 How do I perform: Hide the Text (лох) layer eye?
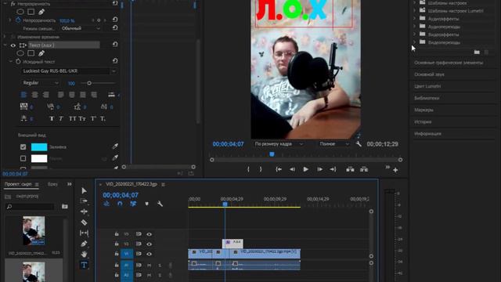click(13, 45)
